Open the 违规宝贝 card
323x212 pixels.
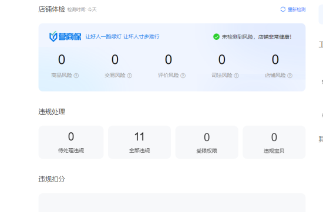(x=274, y=142)
